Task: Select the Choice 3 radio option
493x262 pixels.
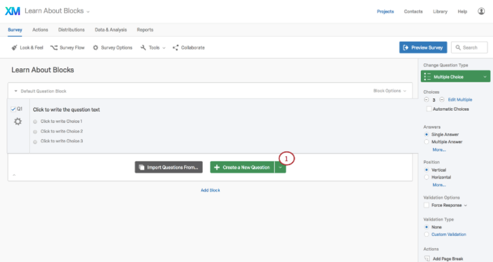Action: click(35, 142)
